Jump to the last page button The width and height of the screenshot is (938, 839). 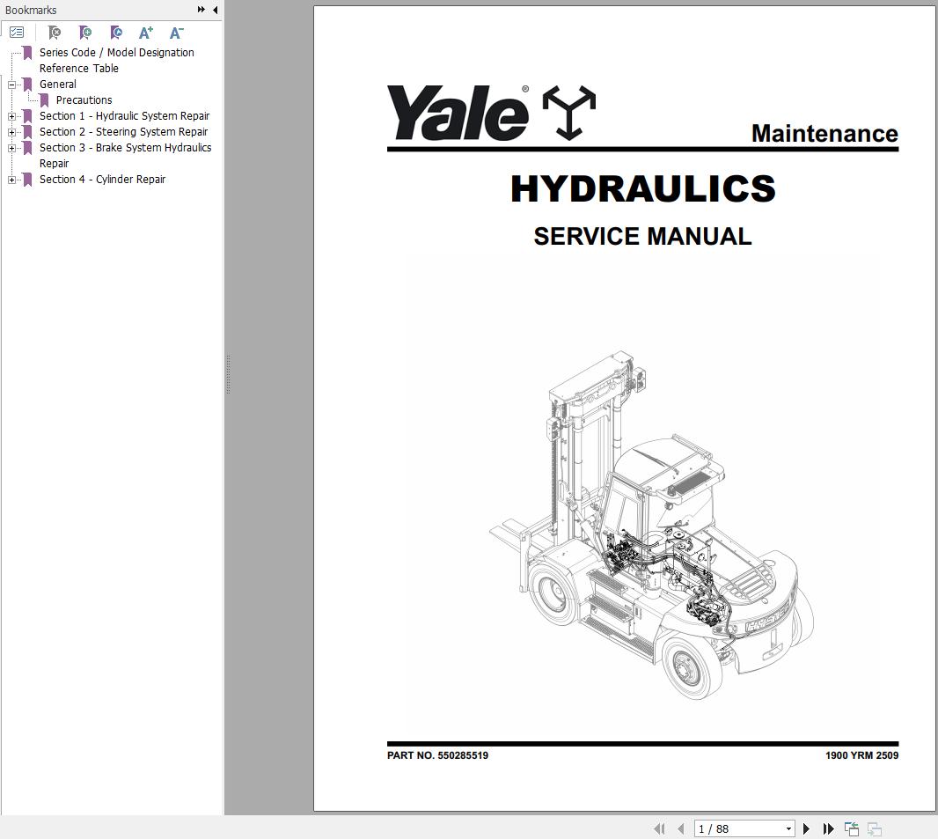point(829,828)
